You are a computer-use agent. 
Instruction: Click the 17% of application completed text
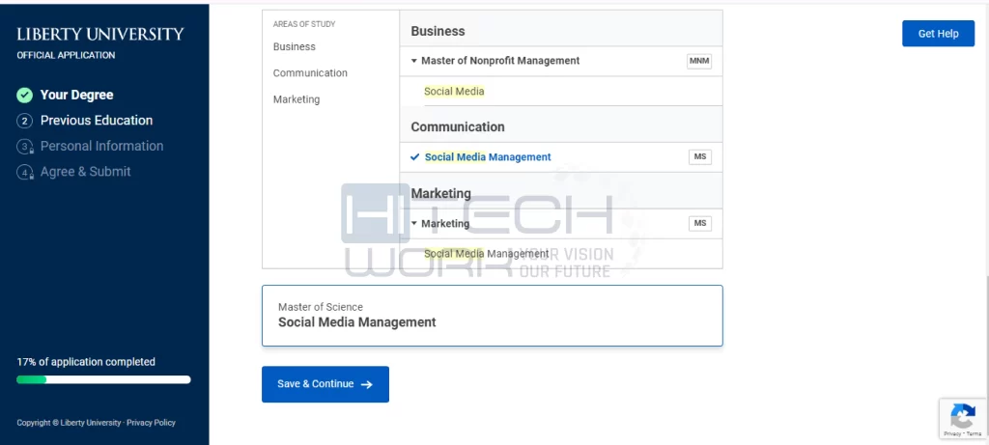[86, 362]
